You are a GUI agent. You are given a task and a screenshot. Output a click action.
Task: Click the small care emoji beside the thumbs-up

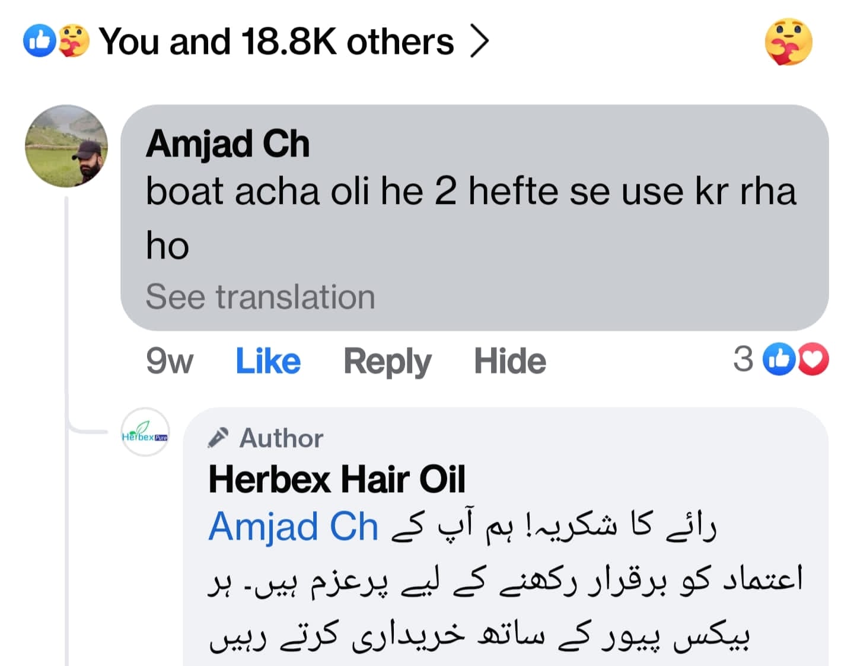click(x=73, y=42)
